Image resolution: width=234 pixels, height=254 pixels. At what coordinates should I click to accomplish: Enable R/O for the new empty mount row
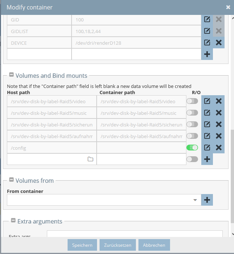pyautogui.click(x=192, y=159)
